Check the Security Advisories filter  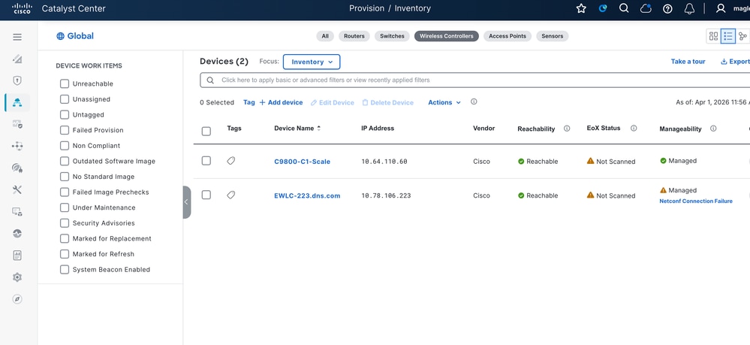65,223
